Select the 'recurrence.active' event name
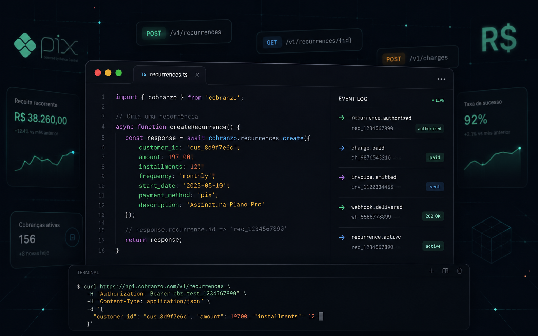 [x=376, y=237]
